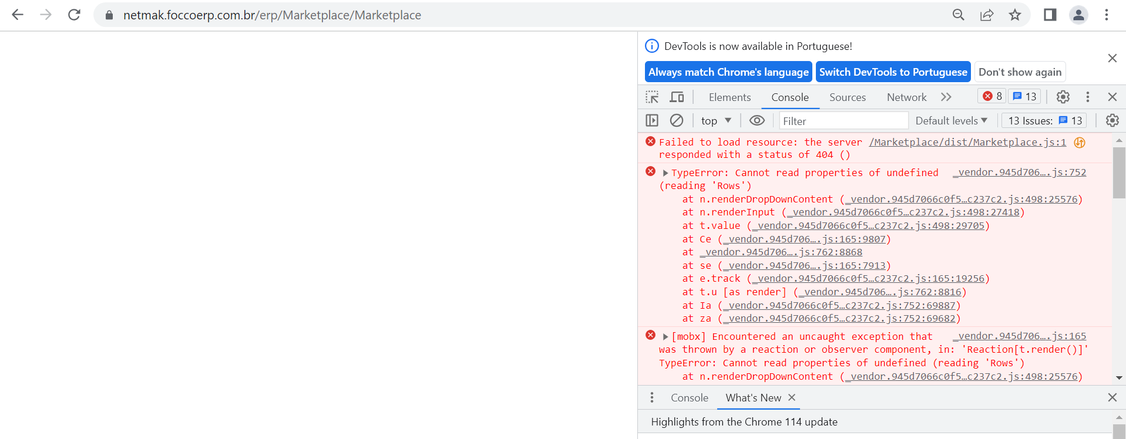1126x439 pixels.
Task: Open Chrome three-dot menu
Action: click(1107, 15)
